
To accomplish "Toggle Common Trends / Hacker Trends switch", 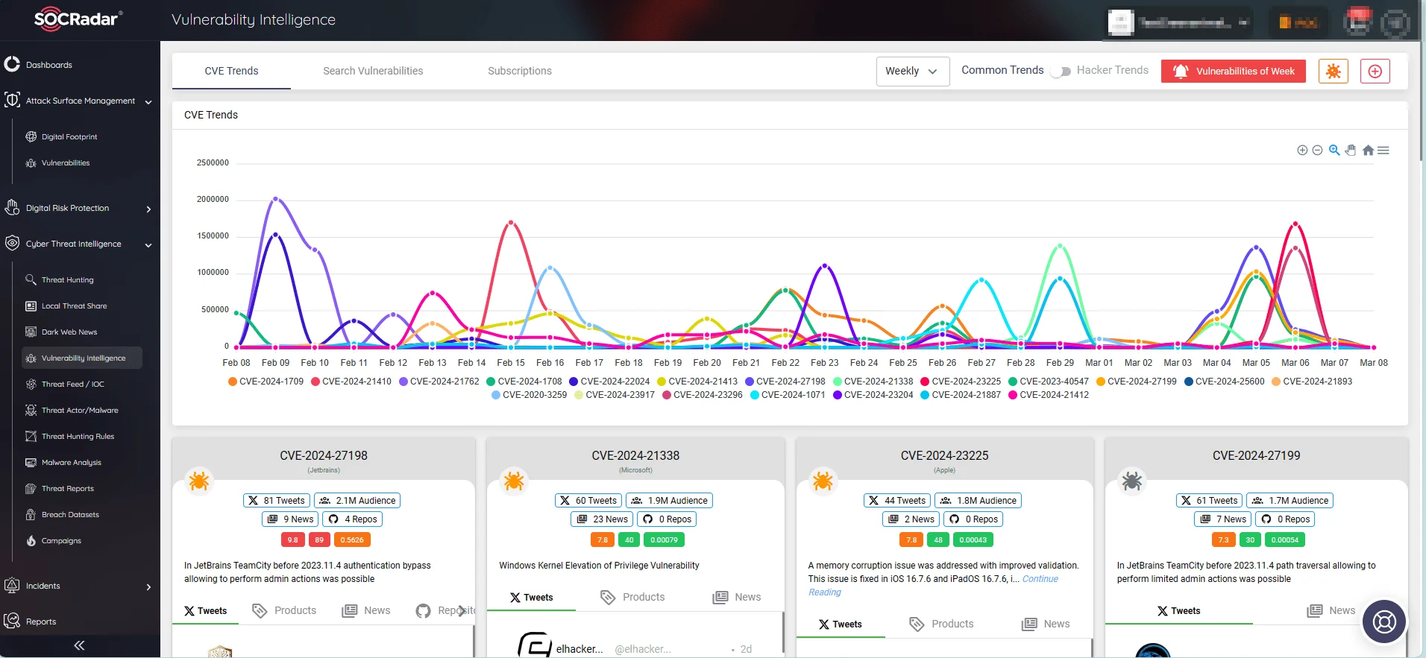I will [x=1061, y=72].
